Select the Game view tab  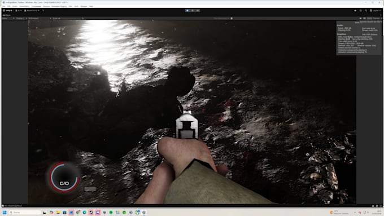[x=7, y=15]
